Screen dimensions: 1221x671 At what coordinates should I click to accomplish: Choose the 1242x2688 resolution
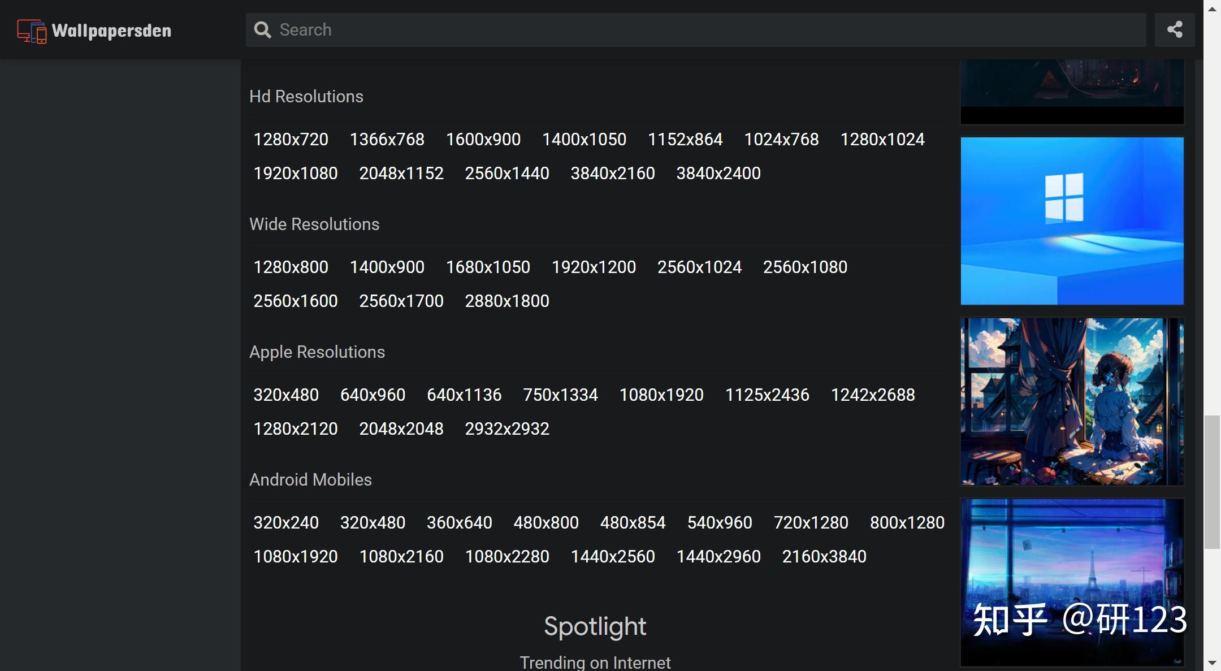point(873,395)
